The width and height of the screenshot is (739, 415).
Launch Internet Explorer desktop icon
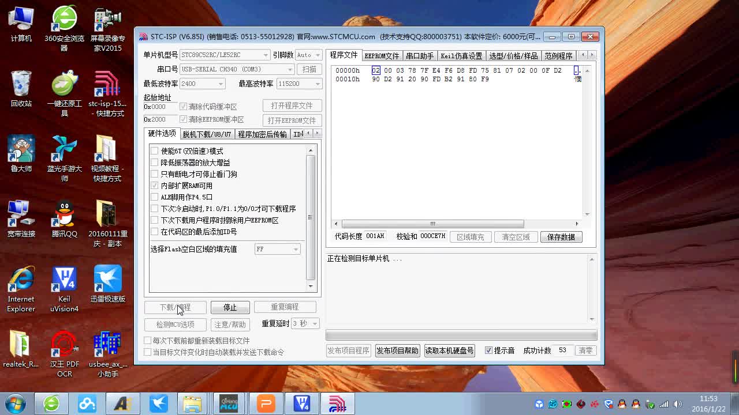21,289
